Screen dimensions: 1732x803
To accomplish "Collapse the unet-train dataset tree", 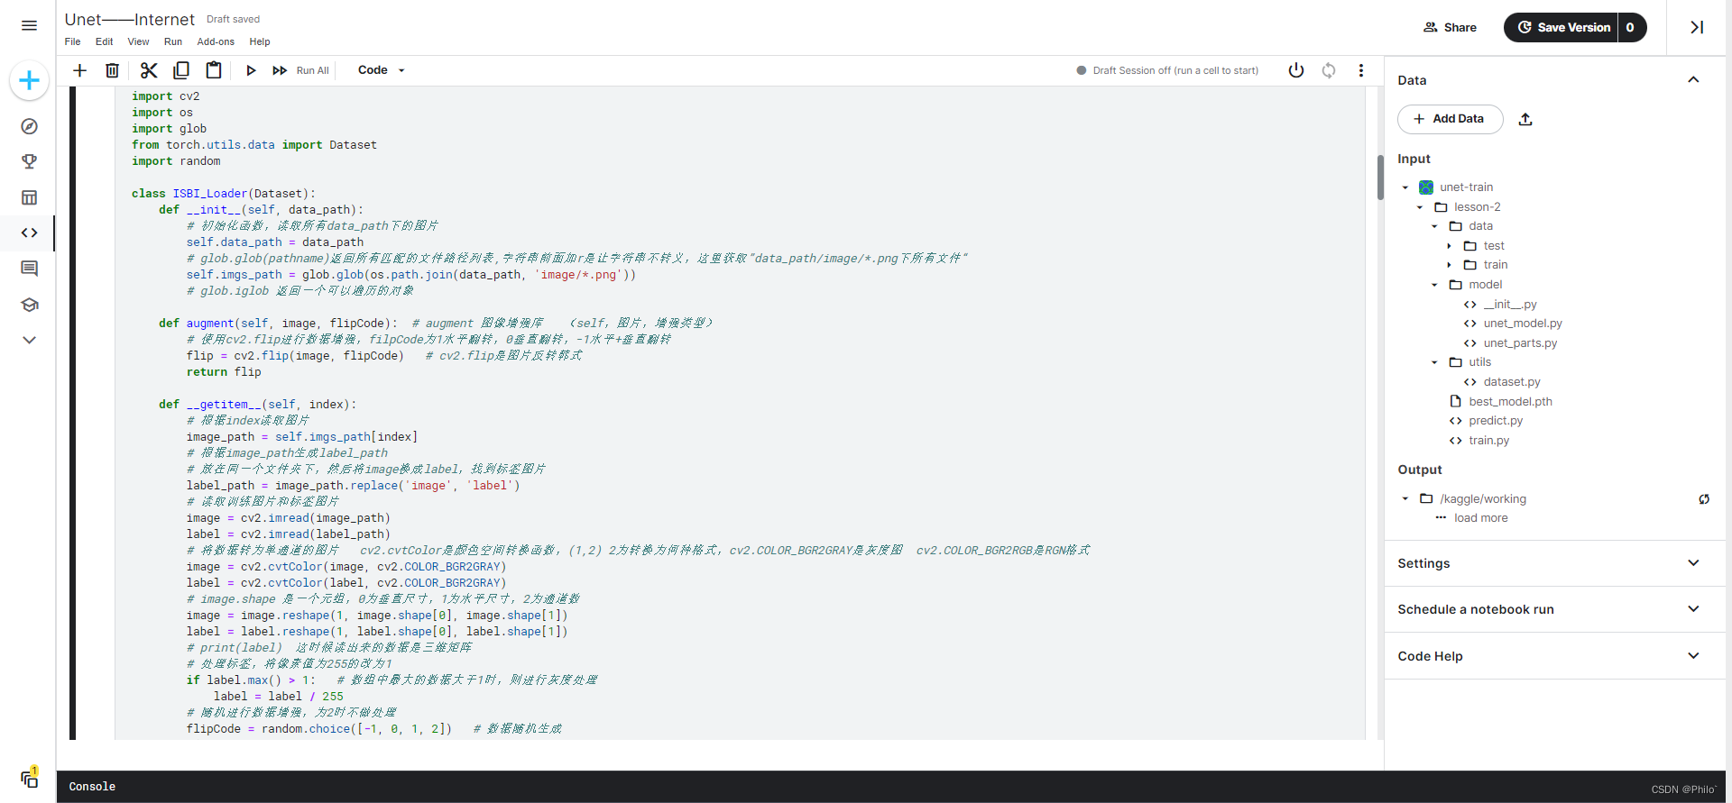I will [1405, 187].
